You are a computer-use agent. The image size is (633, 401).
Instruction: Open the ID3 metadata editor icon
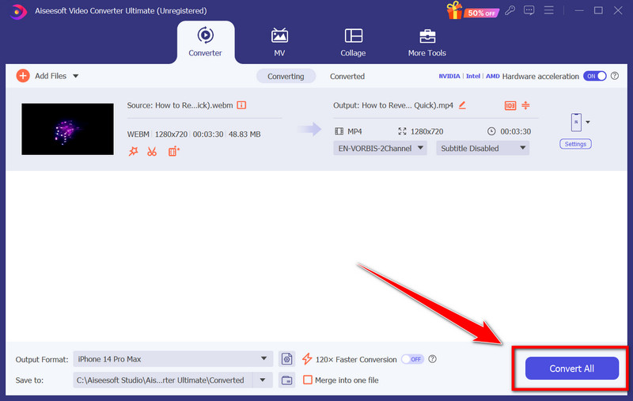[510, 105]
